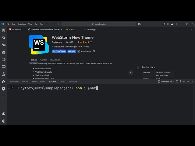
Task: Expand the new terminal launch profile dropdown
Action: click(174, 82)
